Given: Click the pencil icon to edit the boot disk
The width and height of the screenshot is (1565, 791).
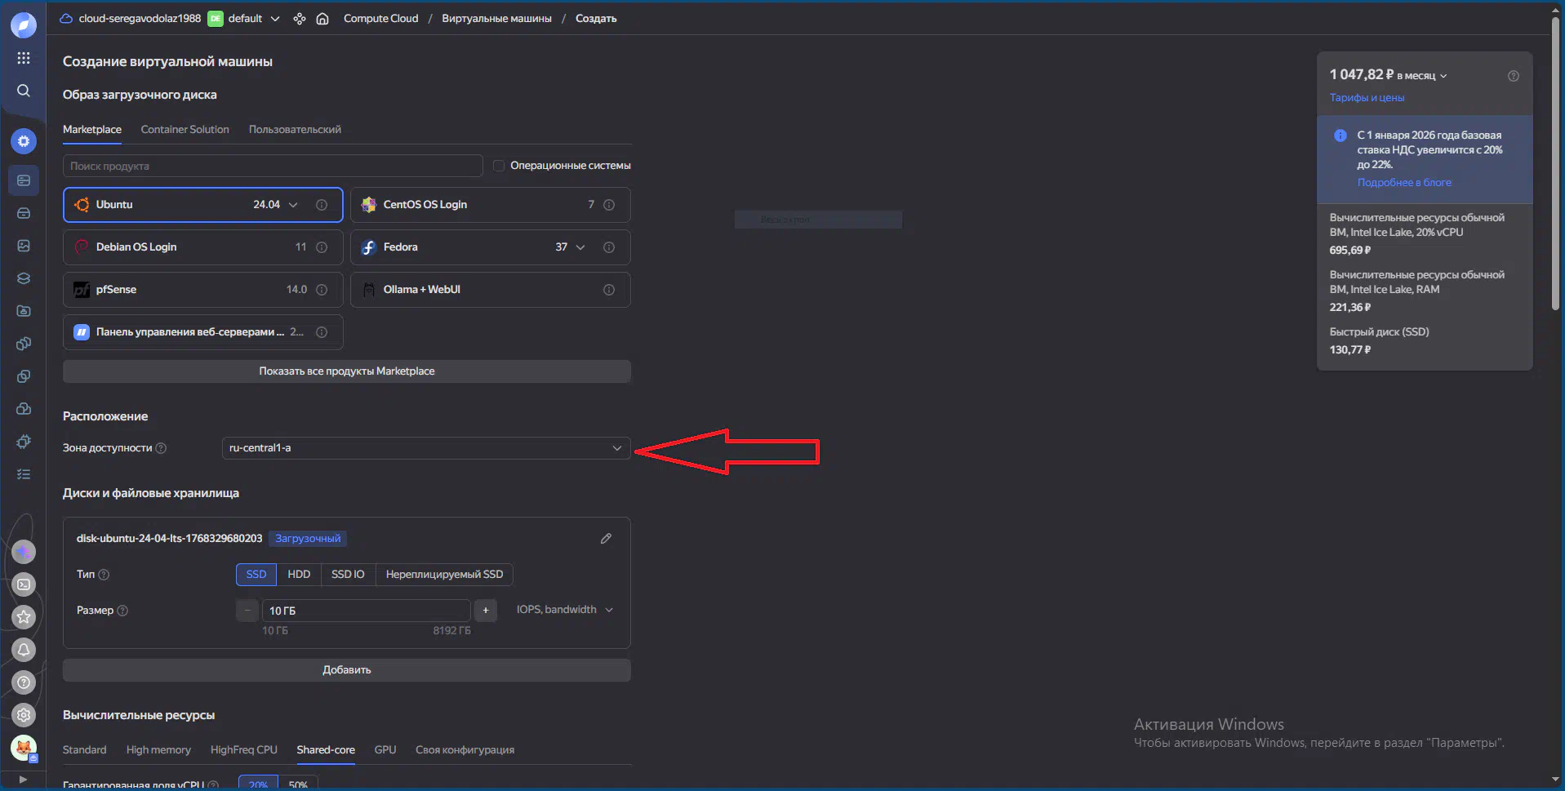Looking at the screenshot, I should click(606, 539).
